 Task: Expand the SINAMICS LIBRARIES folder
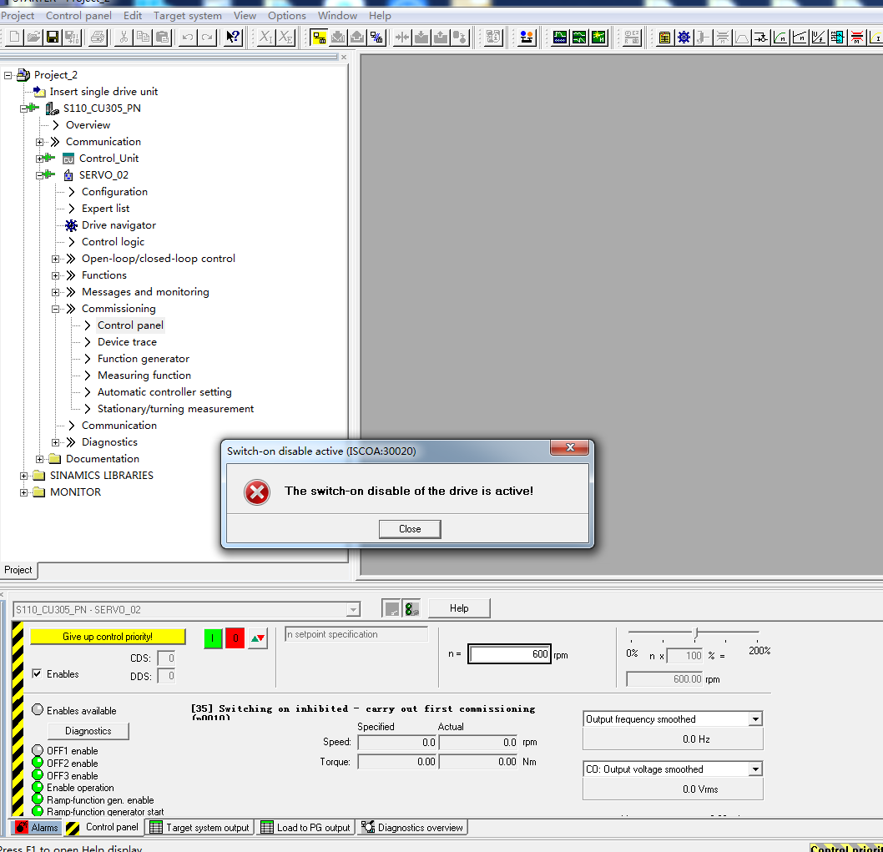(x=23, y=476)
